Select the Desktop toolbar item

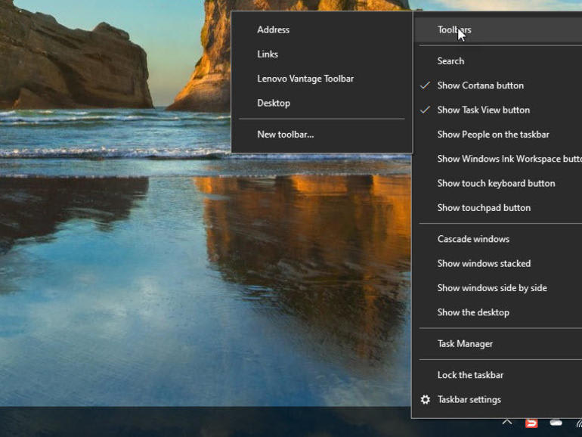click(274, 103)
